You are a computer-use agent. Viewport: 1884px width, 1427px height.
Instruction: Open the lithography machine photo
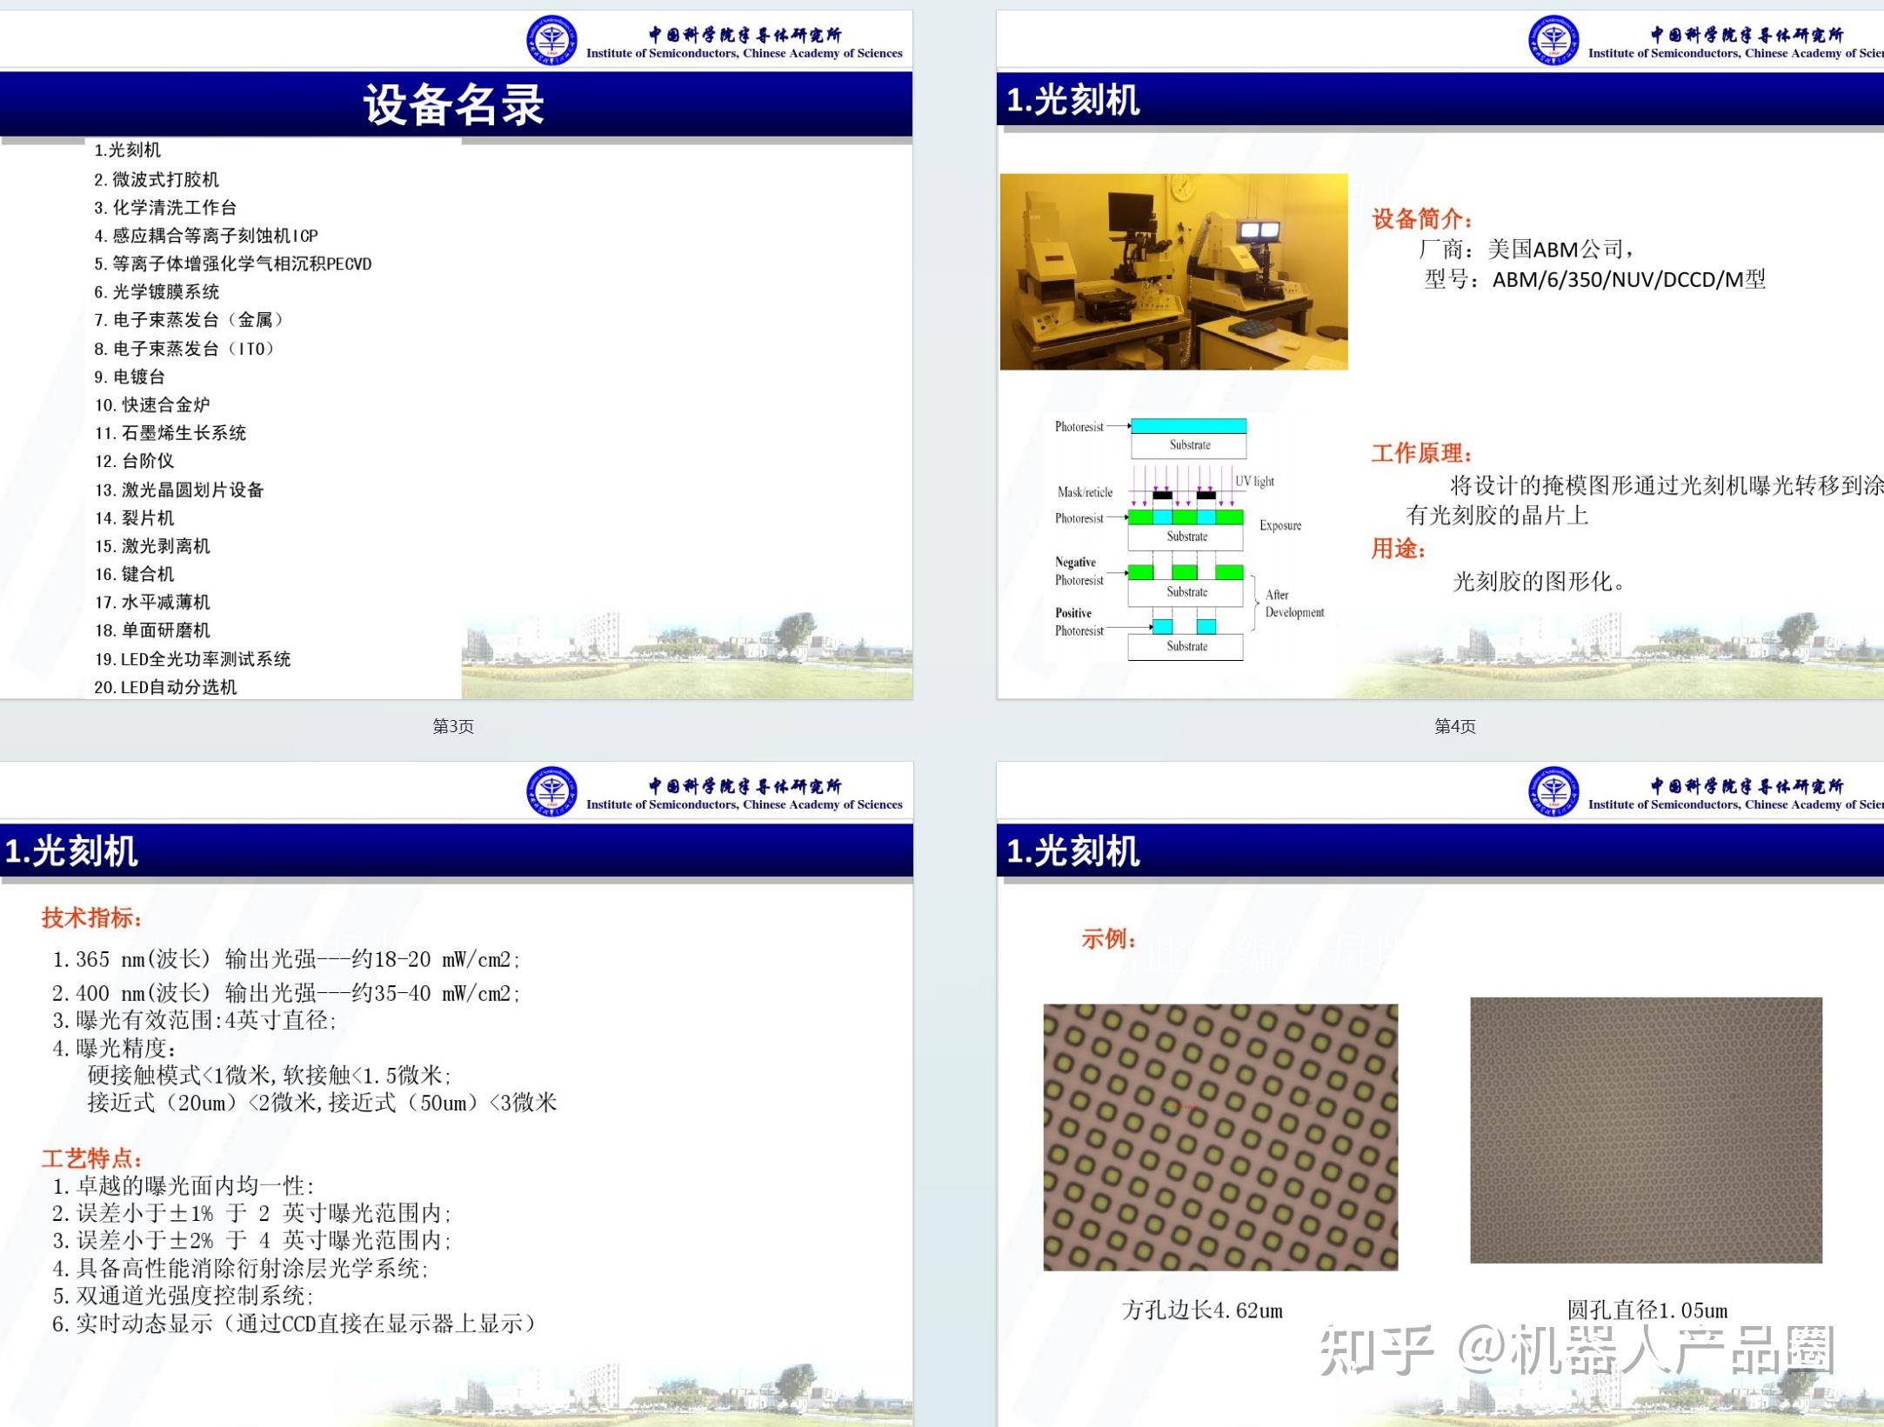pyautogui.click(x=1173, y=271)
